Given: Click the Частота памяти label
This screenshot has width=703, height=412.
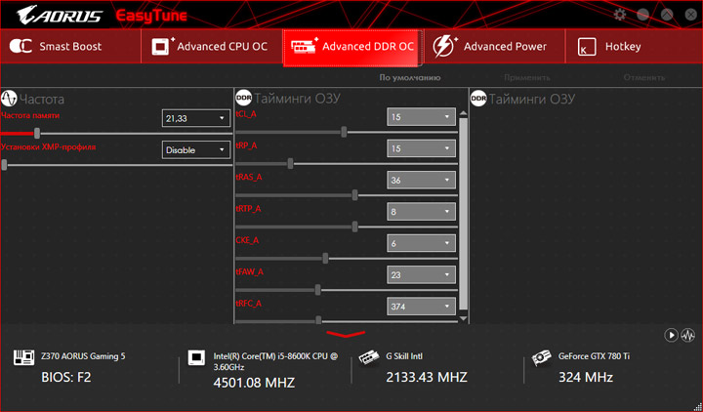Looking at the screenshot, I should tap(30, 115).
